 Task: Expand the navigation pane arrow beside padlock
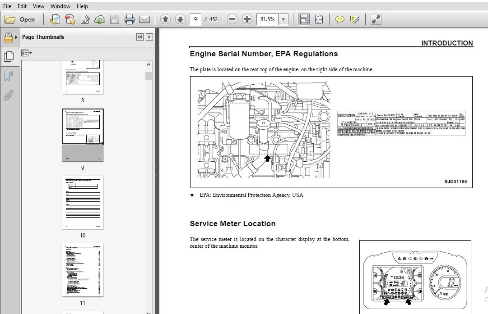tap(16, 37)
